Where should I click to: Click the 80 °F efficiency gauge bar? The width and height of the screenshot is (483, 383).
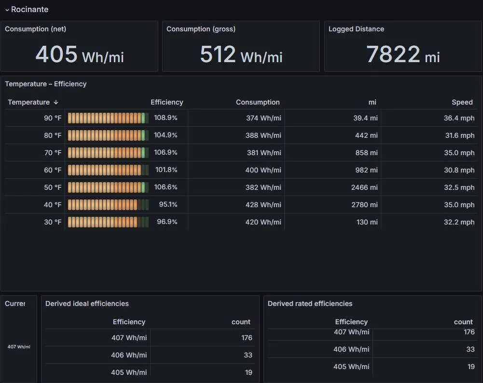[x=108, y=135]
